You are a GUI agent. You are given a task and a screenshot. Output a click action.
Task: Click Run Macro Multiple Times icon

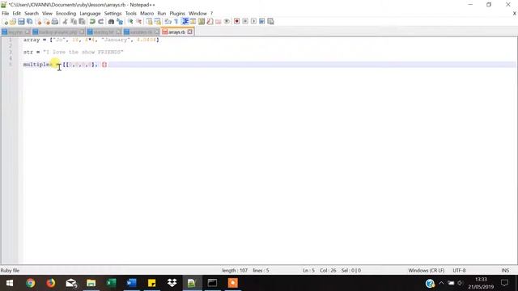(x=261, y=22)
